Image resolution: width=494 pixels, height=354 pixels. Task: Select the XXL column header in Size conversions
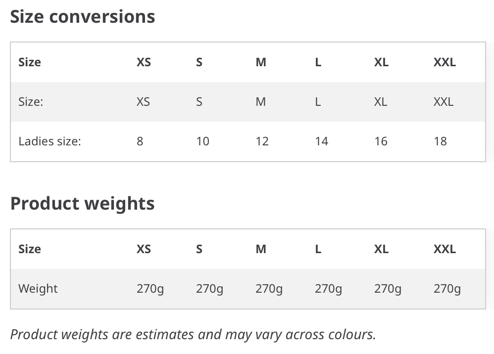click(x=445, y=62)
